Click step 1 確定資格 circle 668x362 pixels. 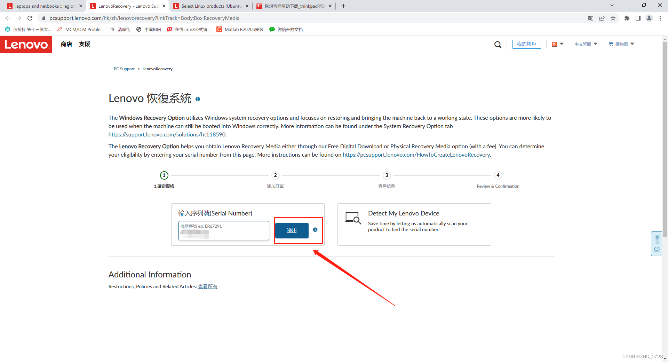click(x=164, y=175)
